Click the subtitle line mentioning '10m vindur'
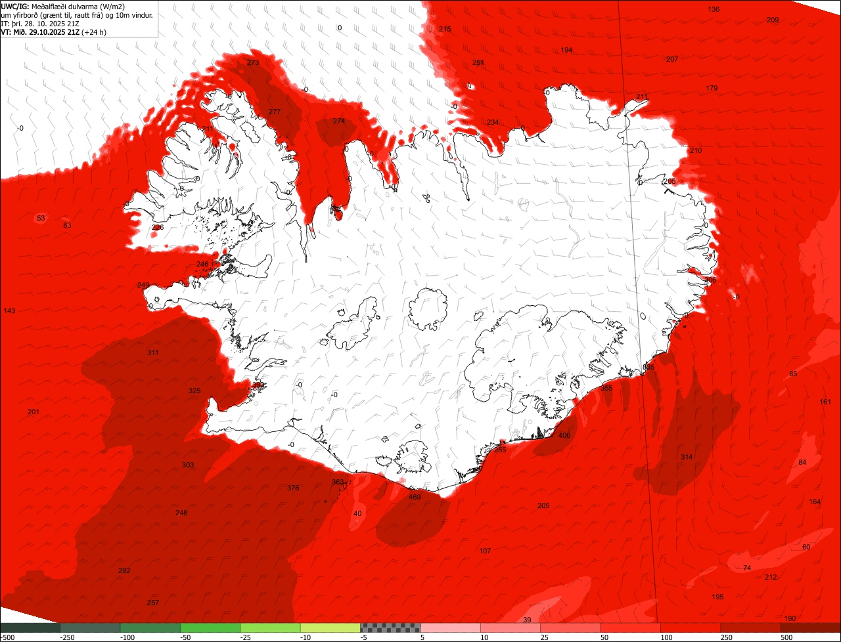 [77, 15]
